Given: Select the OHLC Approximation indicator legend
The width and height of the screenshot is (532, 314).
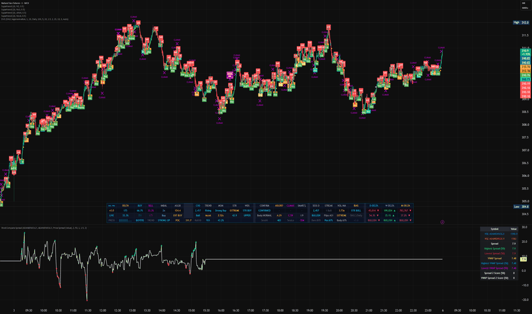Looking at the screenshot, I should tap(35, 19).
